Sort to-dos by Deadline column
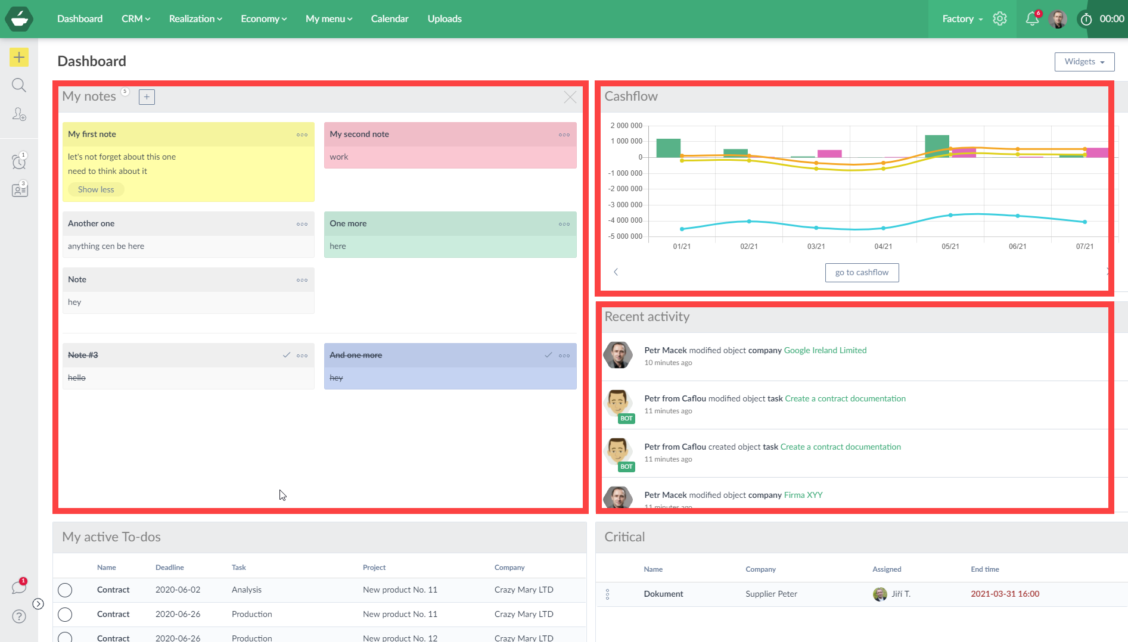 coord(170,568)
